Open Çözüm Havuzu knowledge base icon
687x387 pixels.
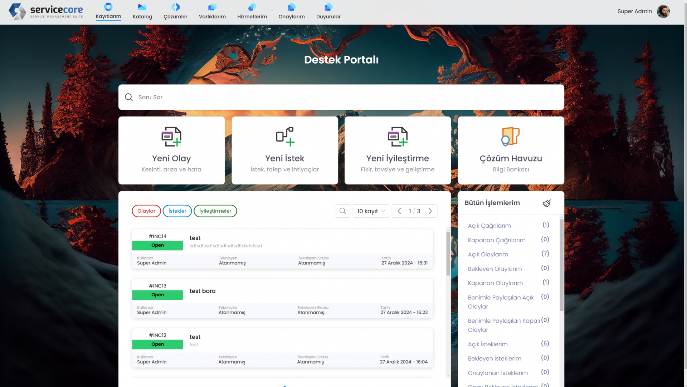[x=511, y=137]
